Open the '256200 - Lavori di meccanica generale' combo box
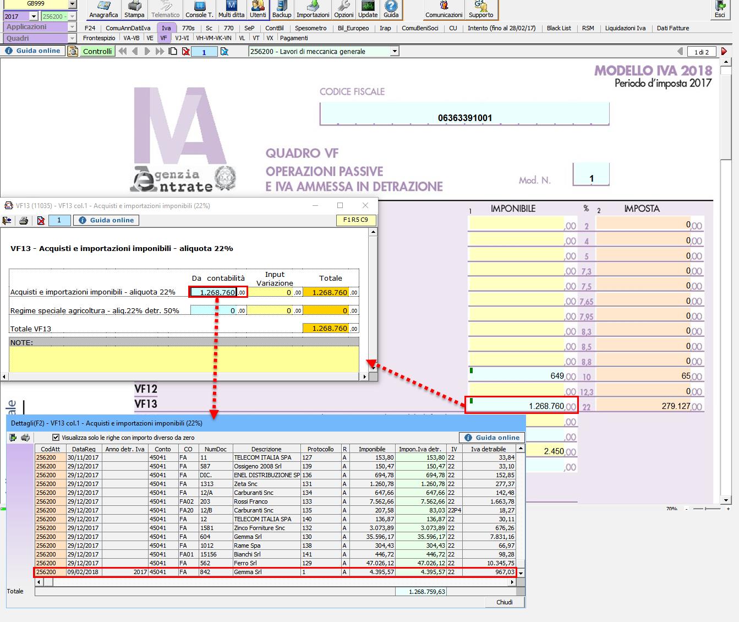This screenshot has width=739, height=622. pyautogui.click(x=395, y=52)
